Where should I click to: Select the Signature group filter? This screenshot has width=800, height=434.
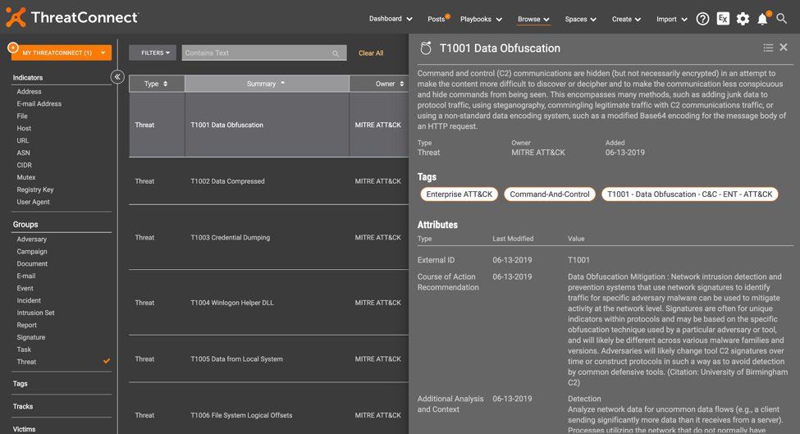point(31,336)
